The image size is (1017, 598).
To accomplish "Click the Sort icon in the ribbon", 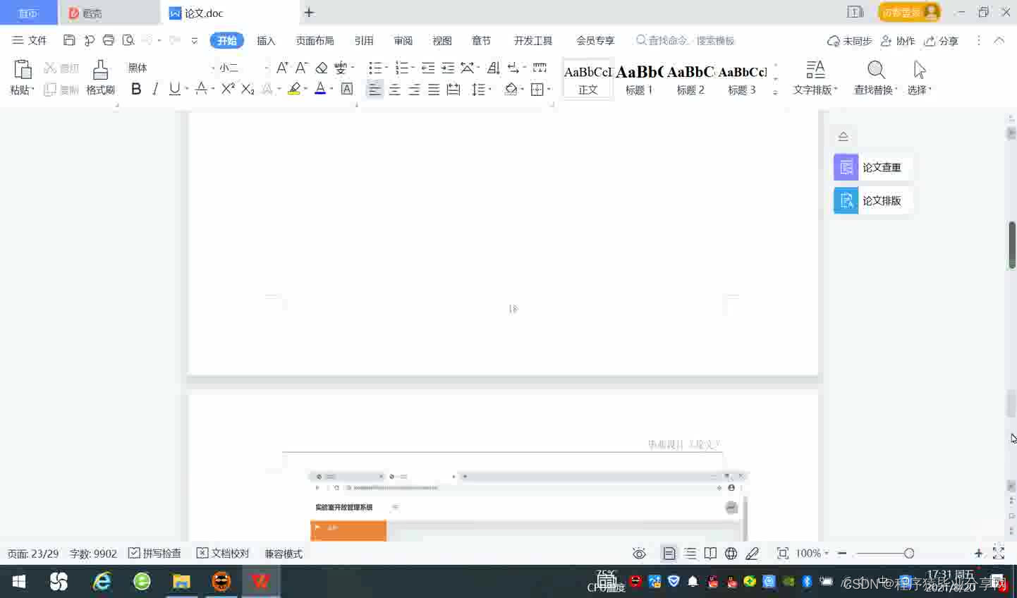I will click(494, 68).
